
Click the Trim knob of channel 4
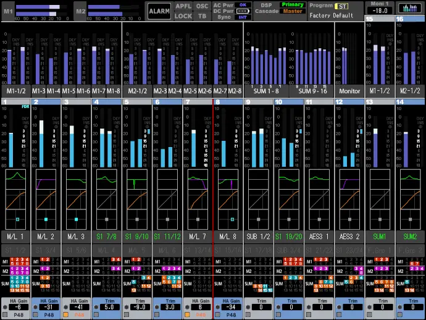[x=96, y=307]
